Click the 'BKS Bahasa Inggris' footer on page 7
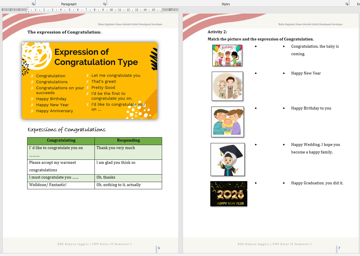This screenshot has width=360, height=256. pos(275,244)
